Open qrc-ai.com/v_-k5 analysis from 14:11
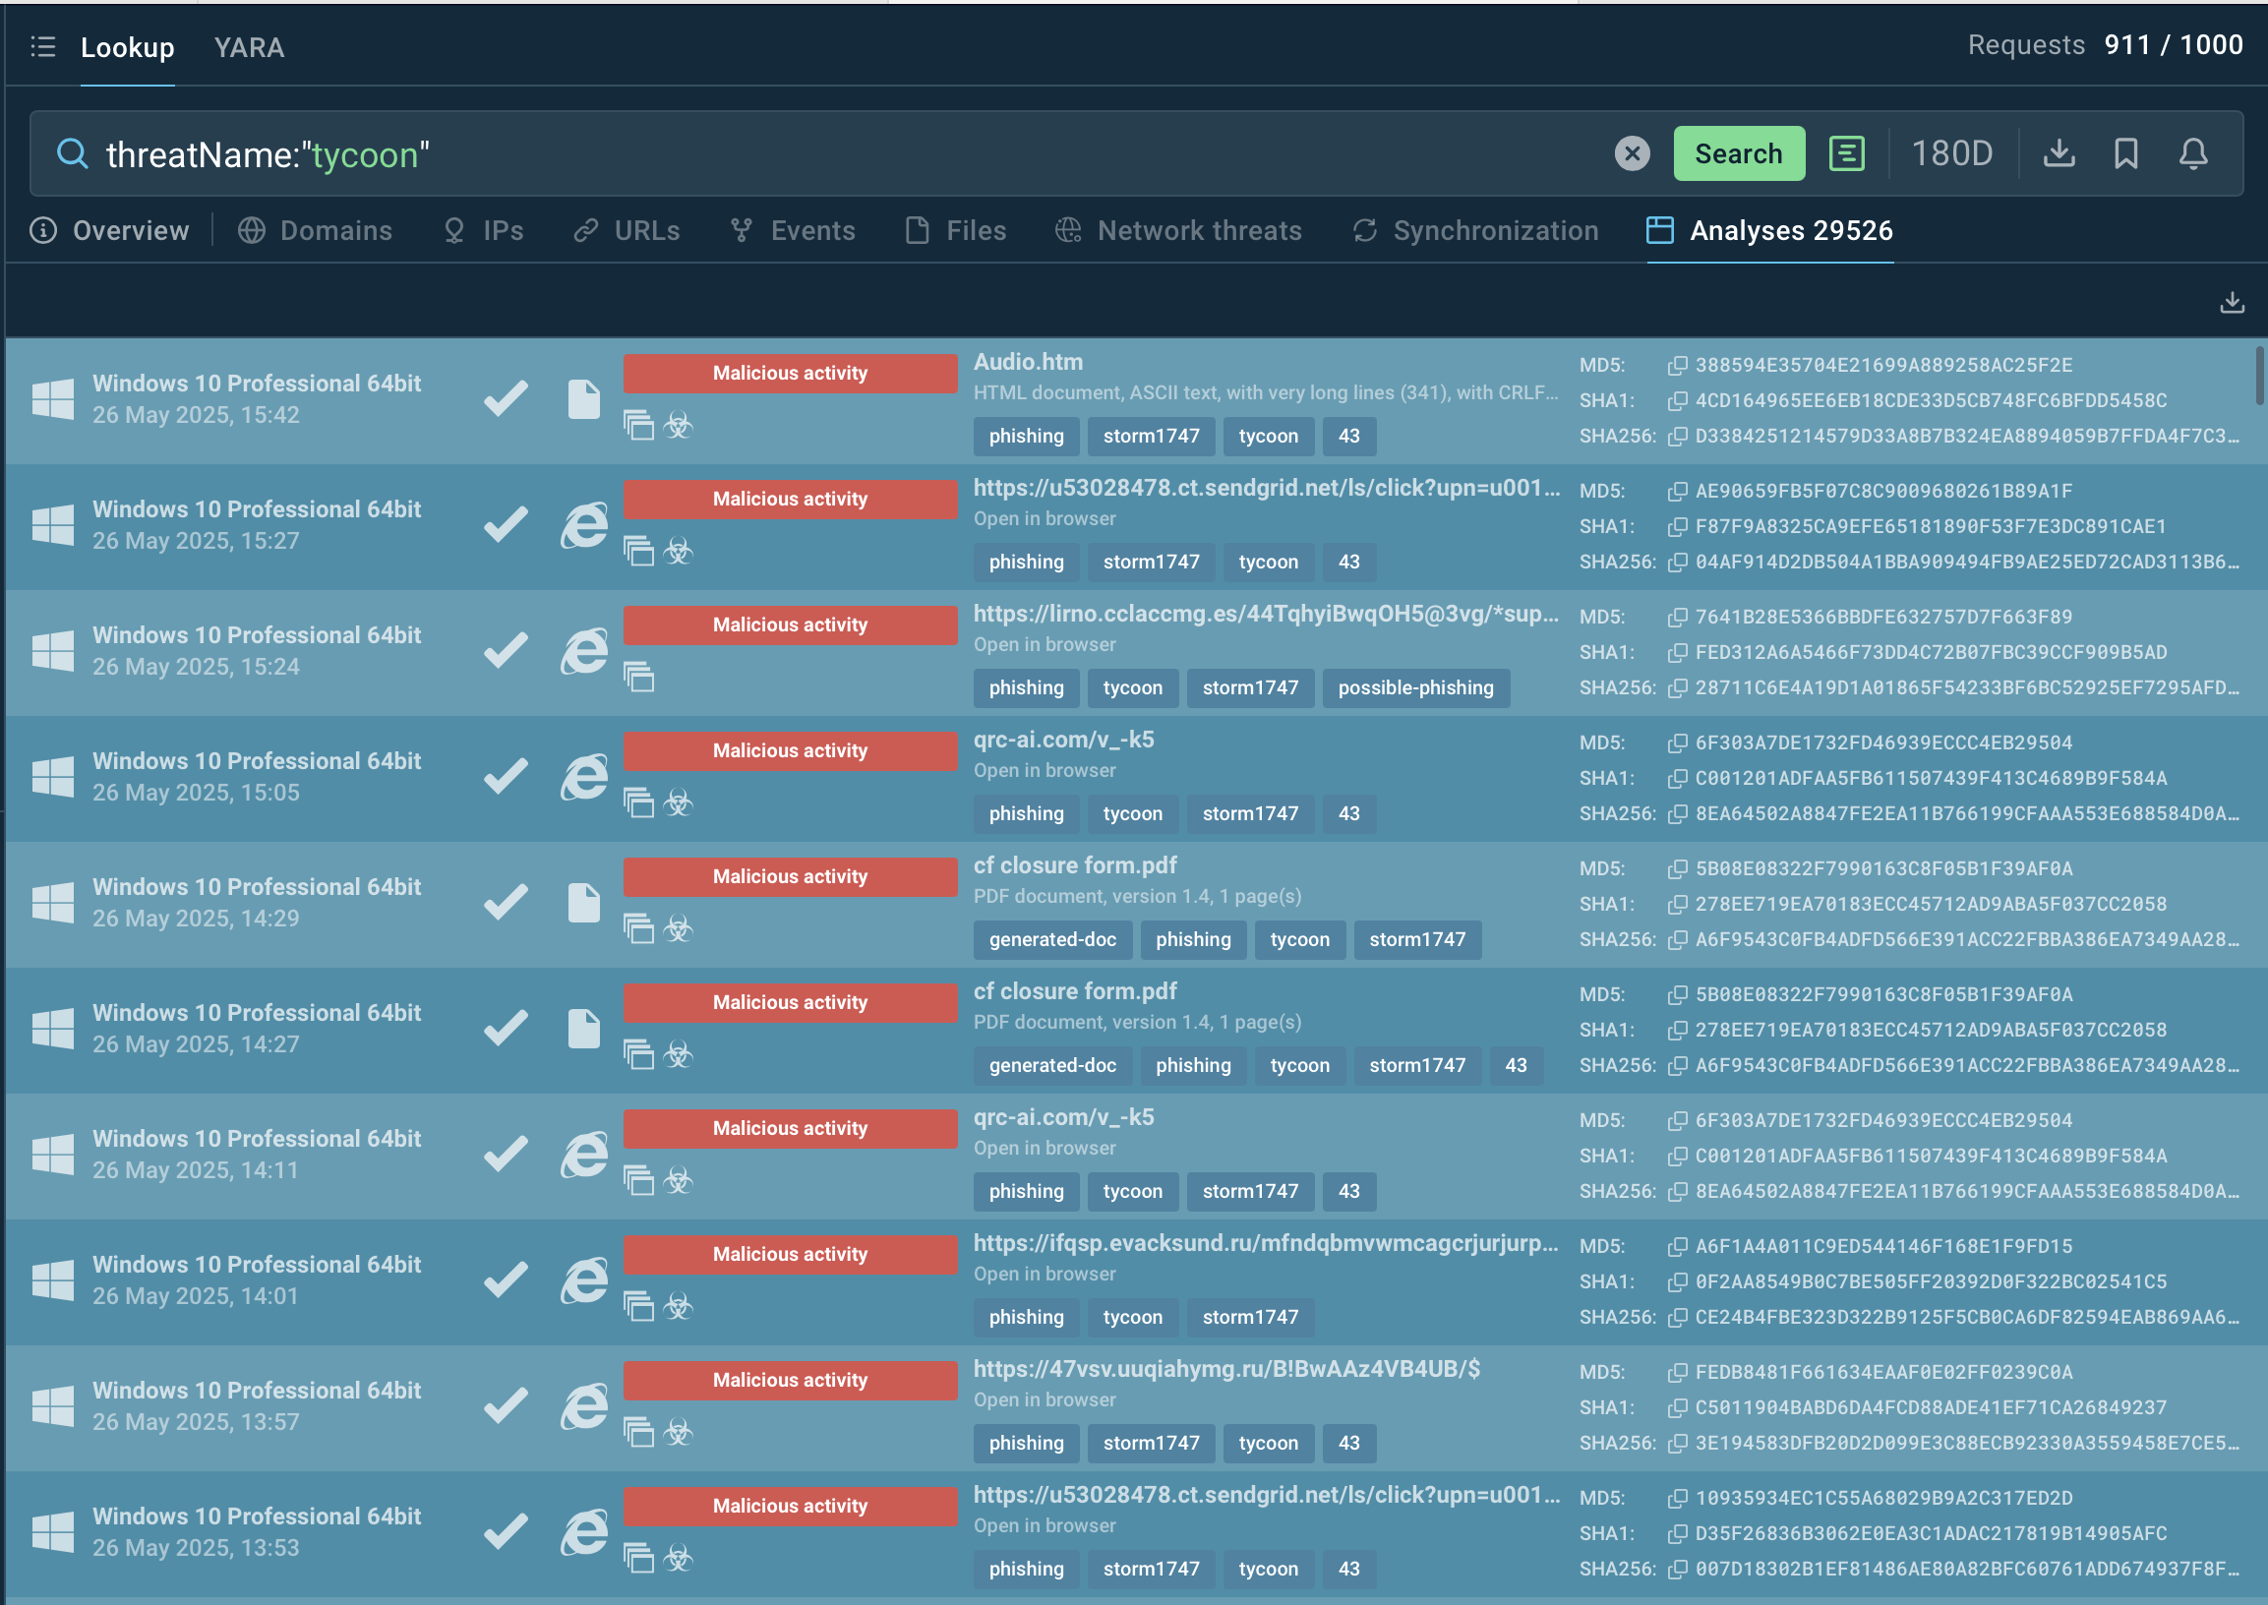2268x1605 pixels. point(1063,1118)
